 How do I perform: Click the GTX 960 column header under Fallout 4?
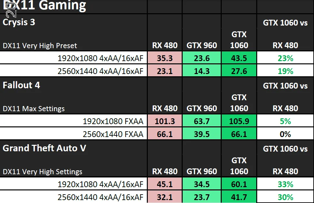pyautogui.click(x=201, y=108)
